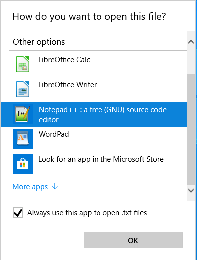Choose 'Notepad++ : a free (GNU) source code editor'

[102, 115]
